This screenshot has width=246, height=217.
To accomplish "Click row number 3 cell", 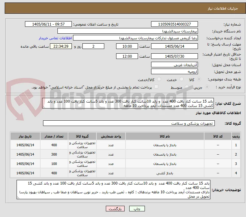I will pyautogui.click(x=236, y=164).
